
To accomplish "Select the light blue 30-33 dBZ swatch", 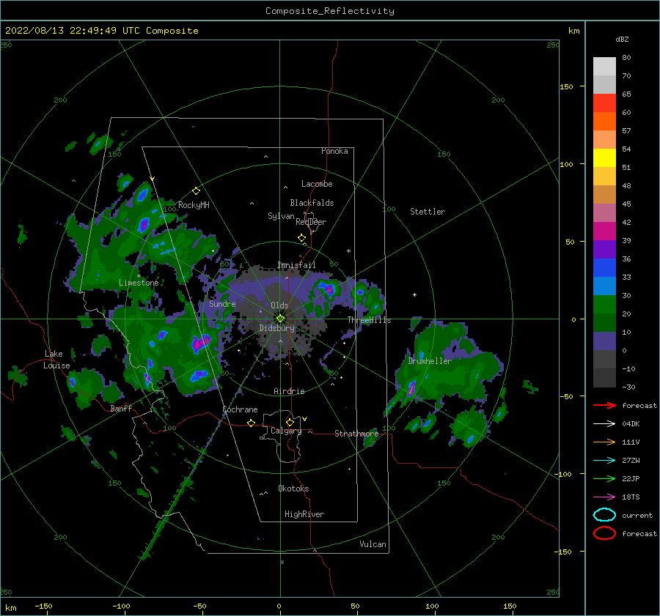I will pyautogui.click(x=604, y=286).
